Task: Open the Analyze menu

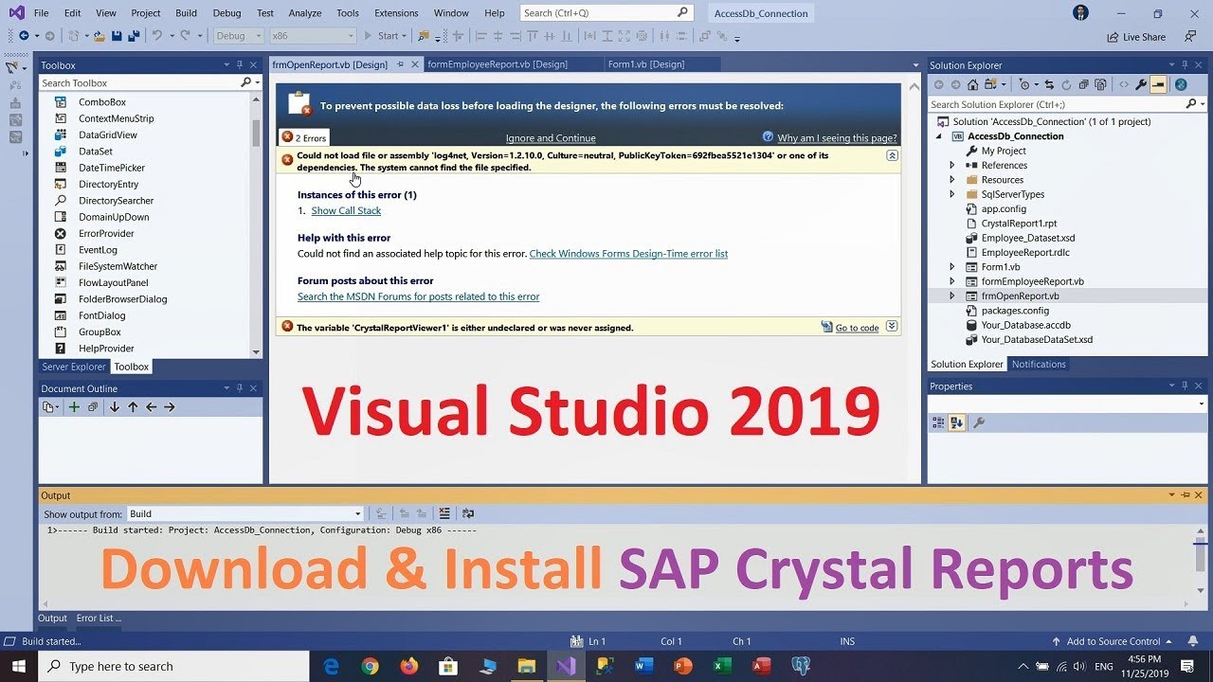Action: [x=305, y=13]
